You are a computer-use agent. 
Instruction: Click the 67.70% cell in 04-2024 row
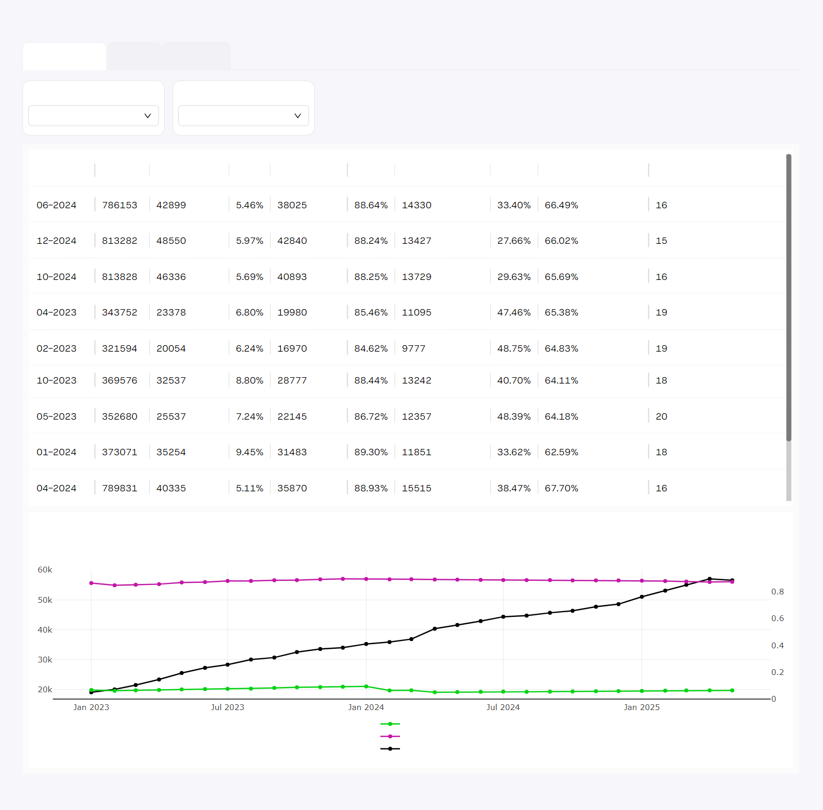(561, 488)
